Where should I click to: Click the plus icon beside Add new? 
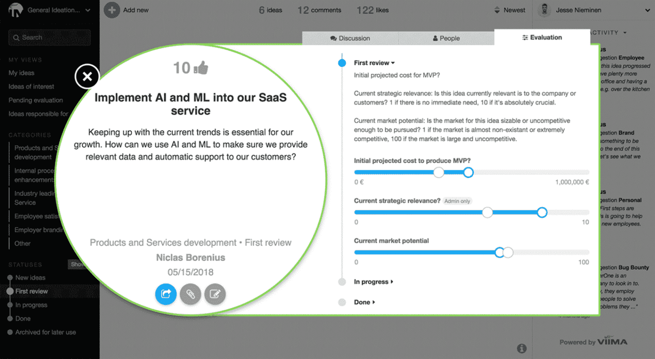coord(112,10)
